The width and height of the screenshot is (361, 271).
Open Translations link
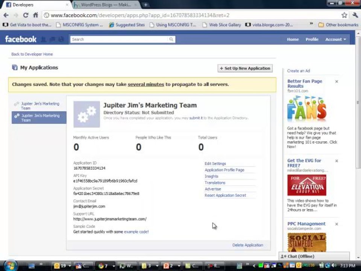click(215, 183)
